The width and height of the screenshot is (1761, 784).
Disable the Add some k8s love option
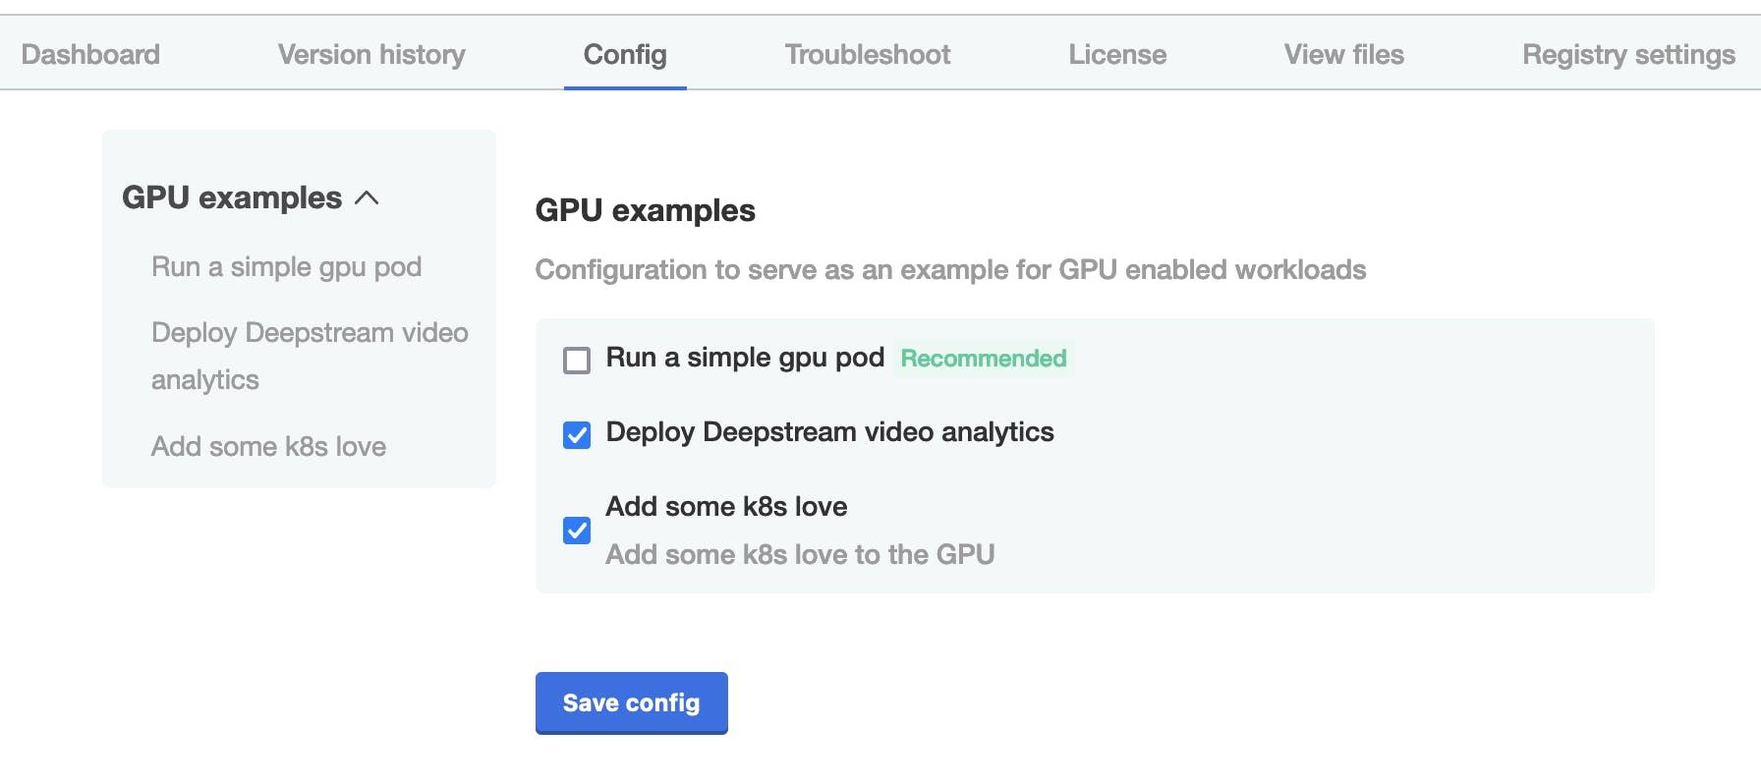pos(576,531)
